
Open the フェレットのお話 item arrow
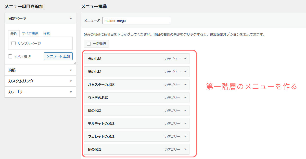click(x=185, y=136)
